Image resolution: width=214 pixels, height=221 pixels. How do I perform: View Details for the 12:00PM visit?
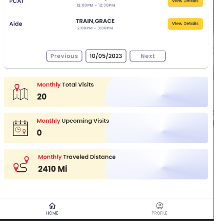[x=185, y=3]
